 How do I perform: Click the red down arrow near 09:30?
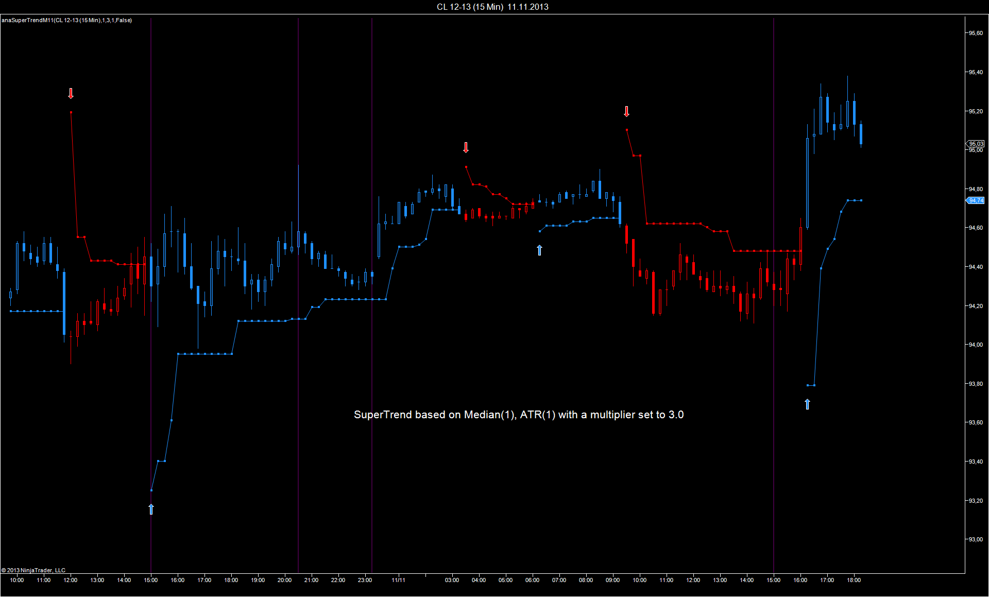tap(626, 111)
